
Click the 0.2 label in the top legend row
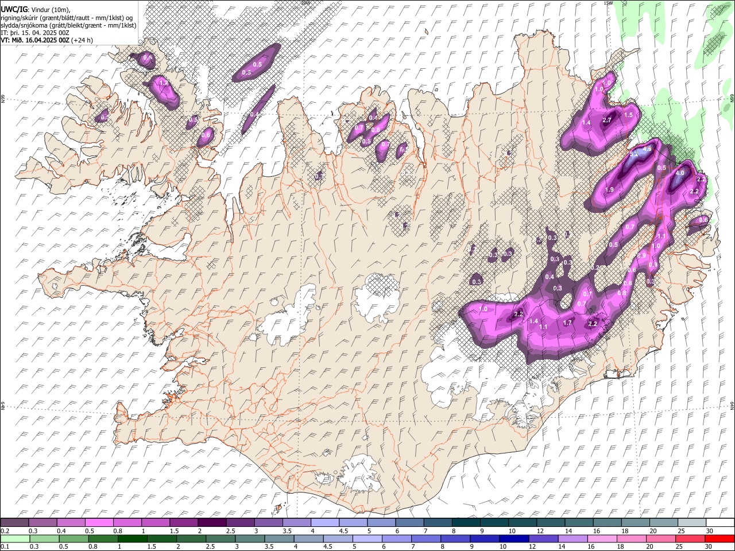[4, 531]
